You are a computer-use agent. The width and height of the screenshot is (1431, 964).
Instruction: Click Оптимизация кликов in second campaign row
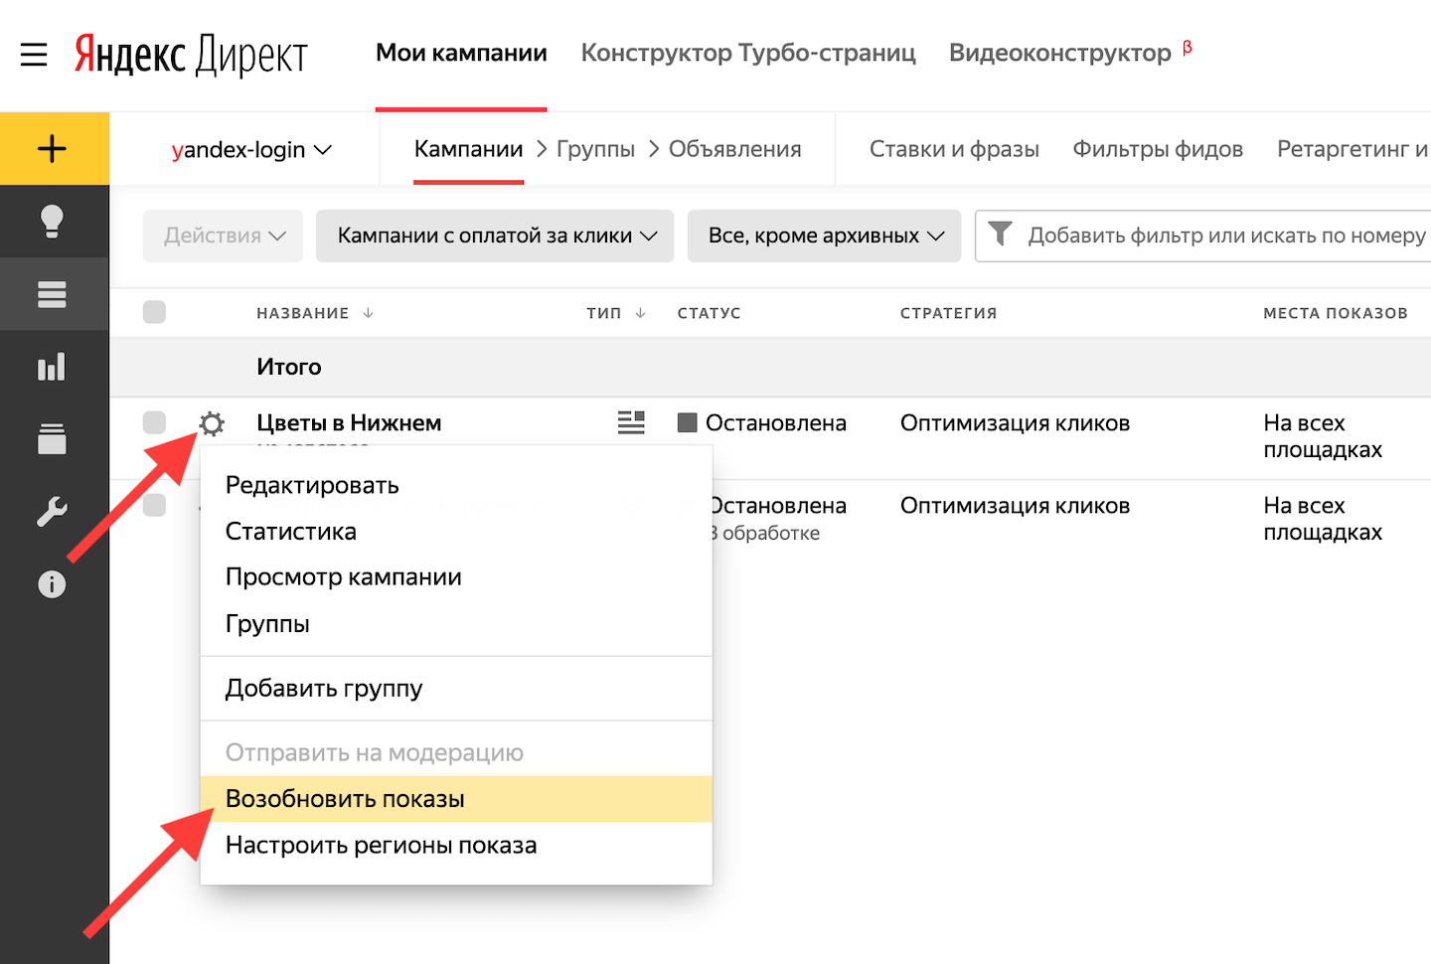(x=1015, y=506)
